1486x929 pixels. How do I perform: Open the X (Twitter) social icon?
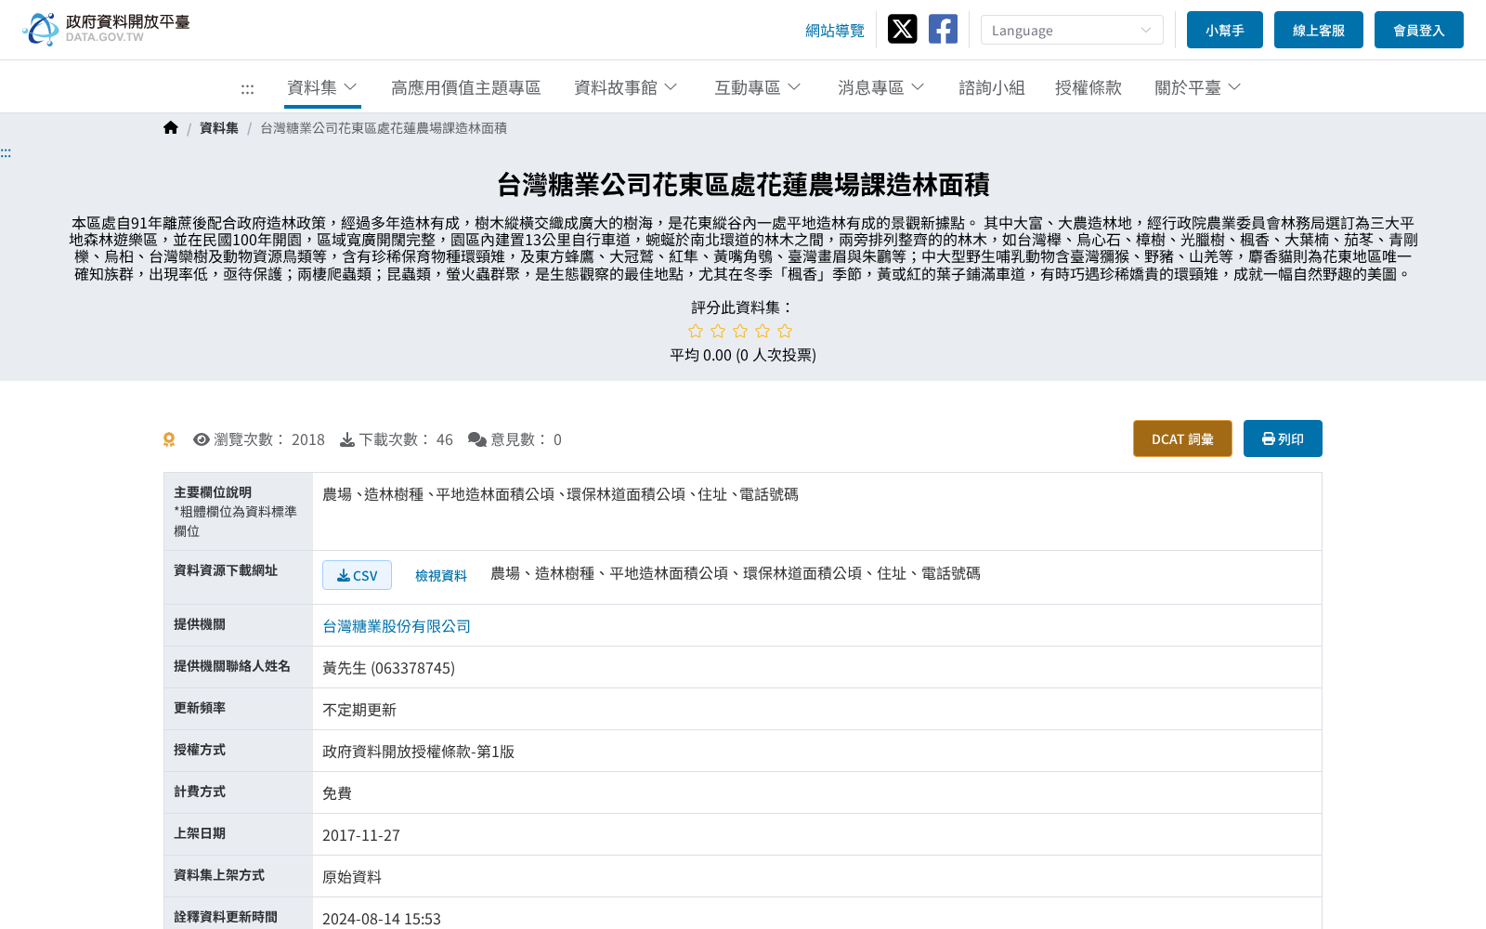pyautogui.click(x=902, y=29)
